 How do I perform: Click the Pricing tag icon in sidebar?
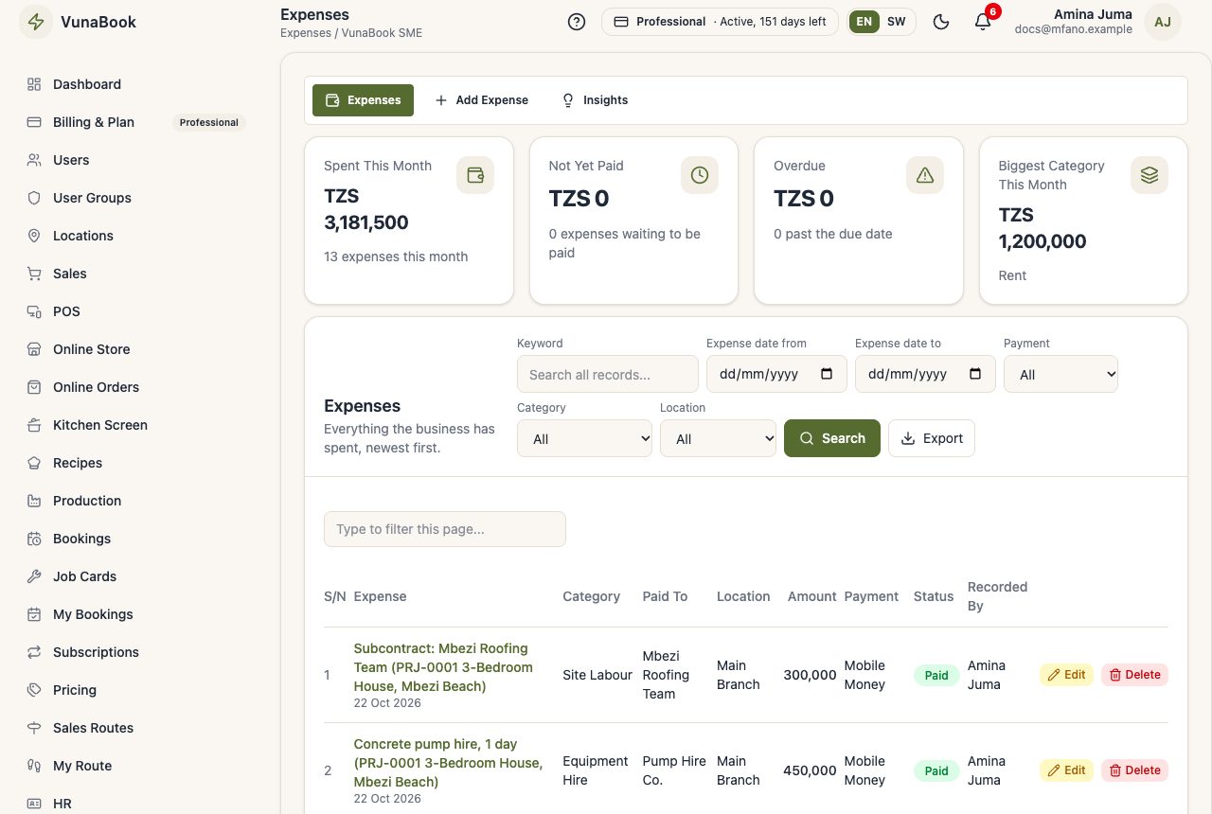click(x=34, y=690)
